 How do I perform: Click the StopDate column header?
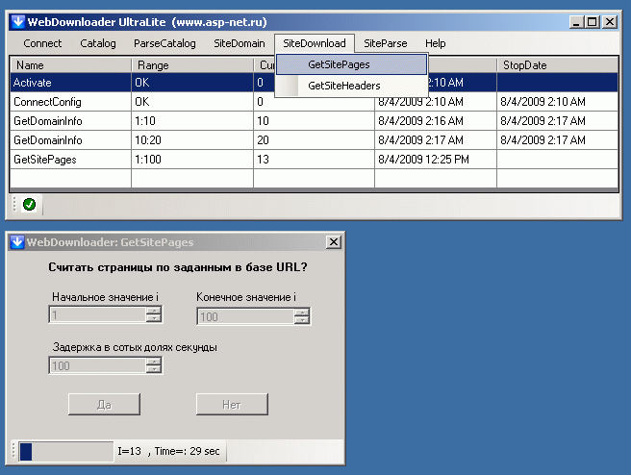tap(558, 64)
